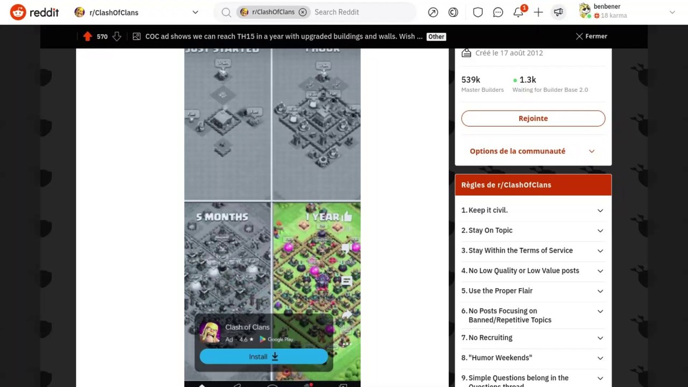Open the Reddit home logo
The image size is (688, 387).
pos(34,12)
